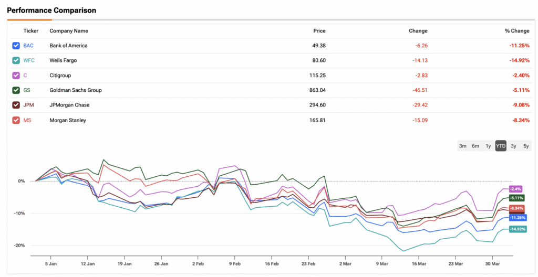Click the 863.04 price value
The height and width of the screenshot is (277, 538).
[x=317, y=90]
